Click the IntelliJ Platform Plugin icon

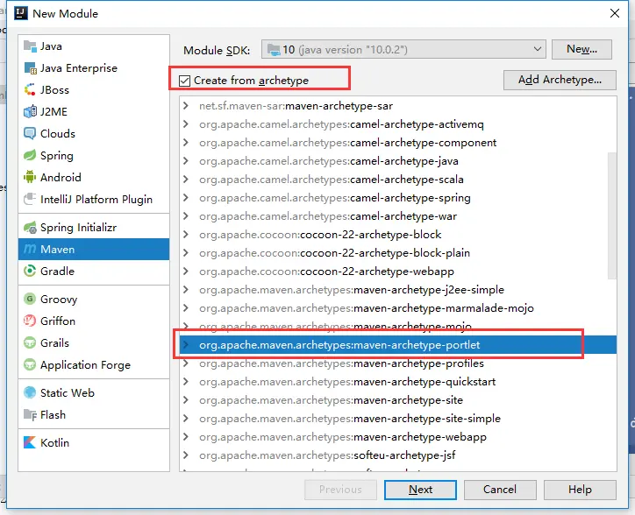click(30, 199)
